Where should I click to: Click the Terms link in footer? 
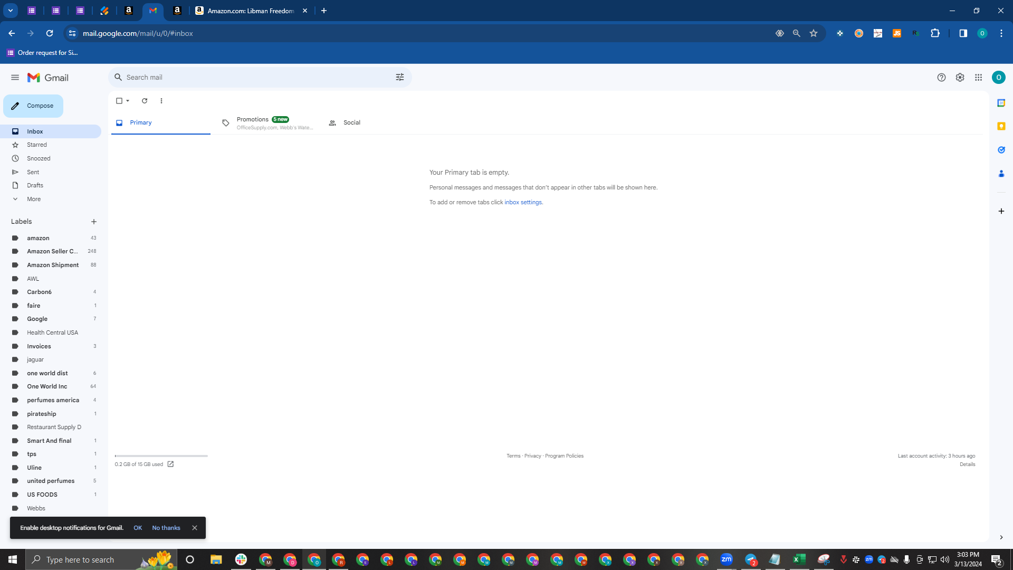(513, 456)
